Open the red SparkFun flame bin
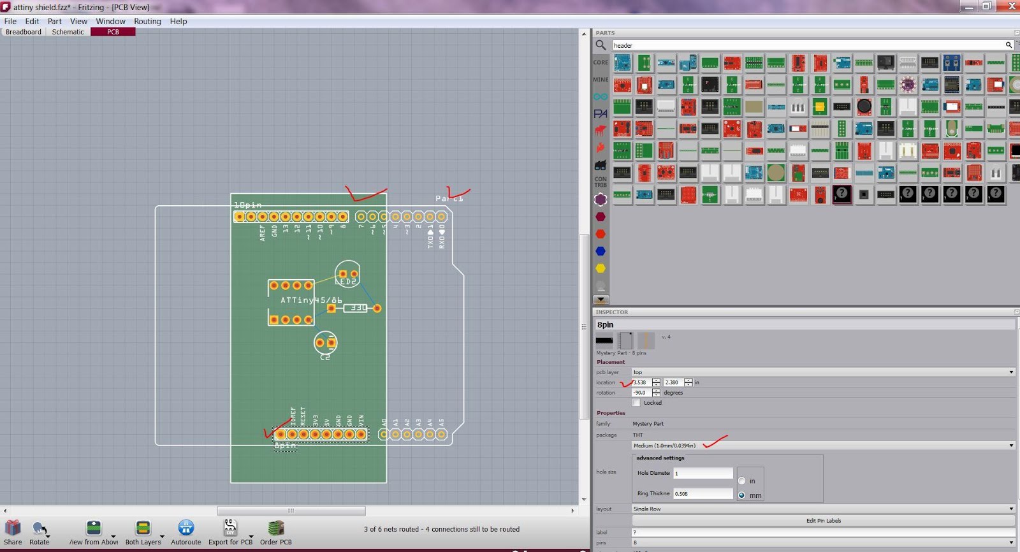 601,148
